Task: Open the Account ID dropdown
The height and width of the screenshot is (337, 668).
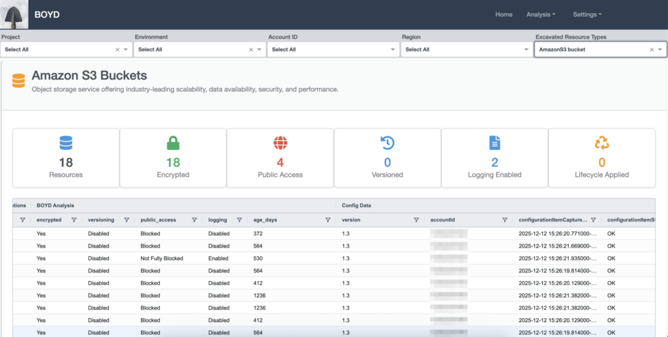Action: [393, 50]
